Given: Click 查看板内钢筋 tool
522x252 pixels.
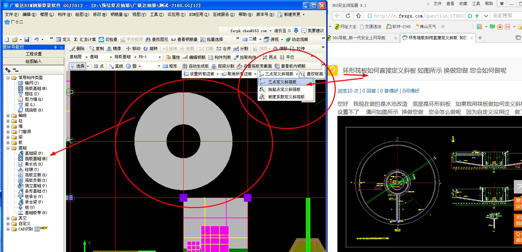Looking at the screenshot, I should point(290,66).
